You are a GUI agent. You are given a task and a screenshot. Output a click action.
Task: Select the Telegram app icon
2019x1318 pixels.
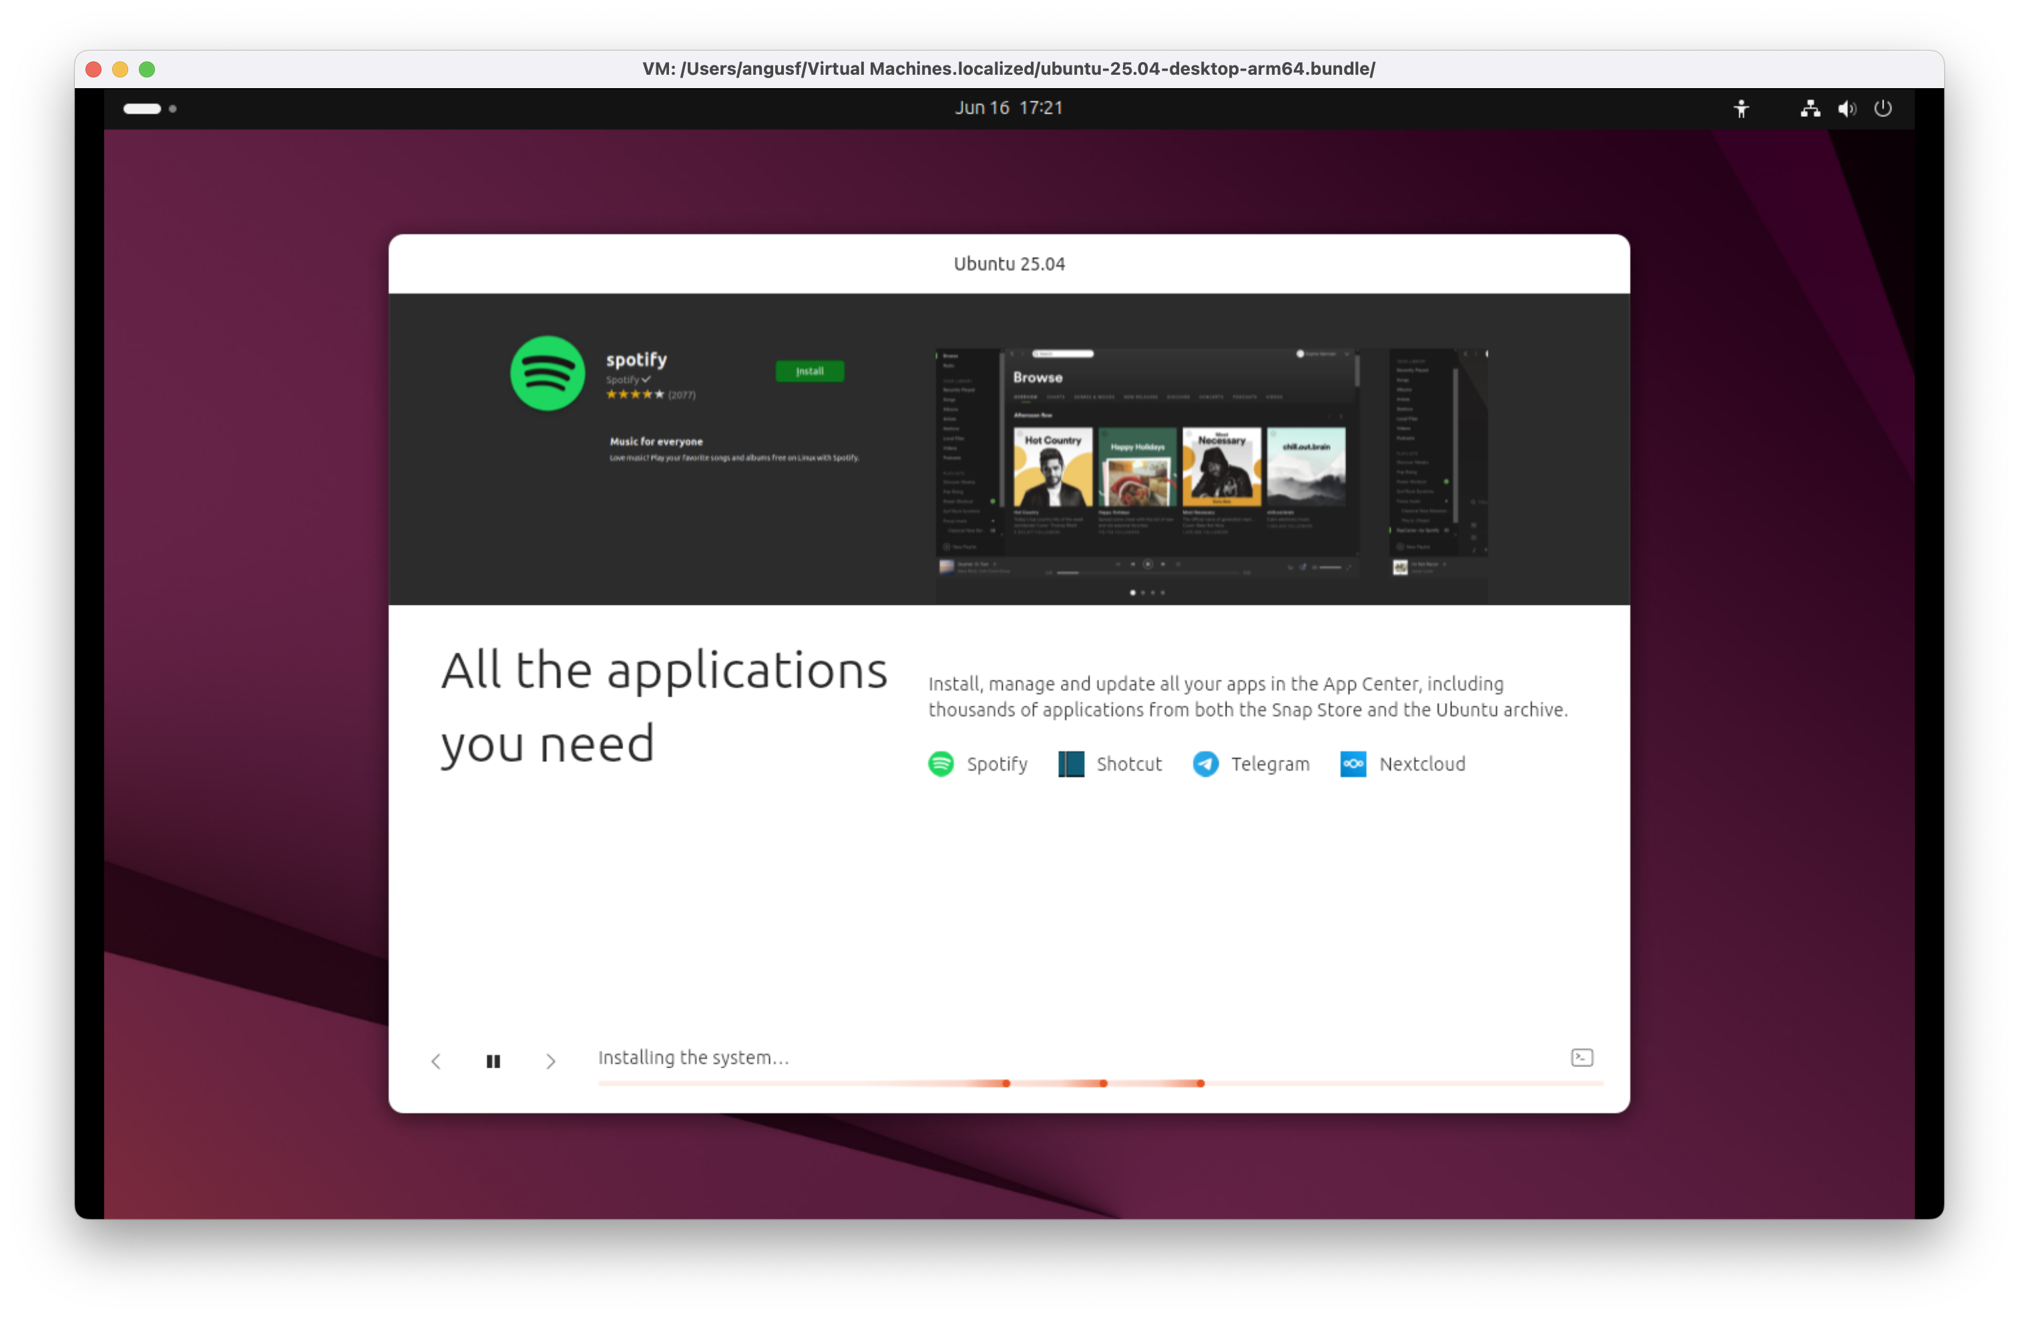click(1204, 763)
